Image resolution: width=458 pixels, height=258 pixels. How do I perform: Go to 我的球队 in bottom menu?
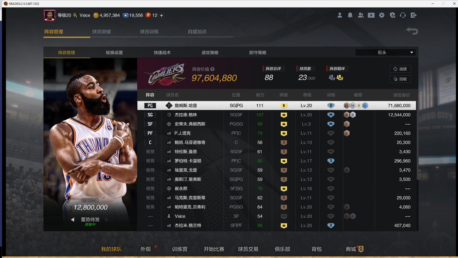[x=111, y=249]
